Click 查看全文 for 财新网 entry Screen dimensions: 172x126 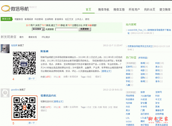click(106, 71)
